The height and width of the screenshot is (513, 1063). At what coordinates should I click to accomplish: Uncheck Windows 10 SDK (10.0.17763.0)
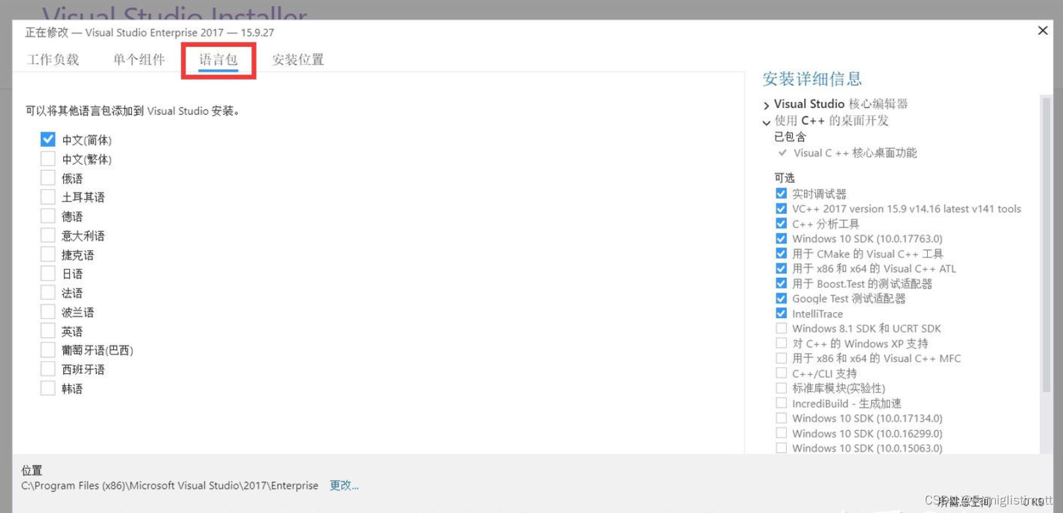(x=781, y=238)
